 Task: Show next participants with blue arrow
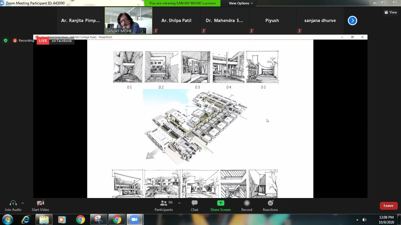click(352, 21)
